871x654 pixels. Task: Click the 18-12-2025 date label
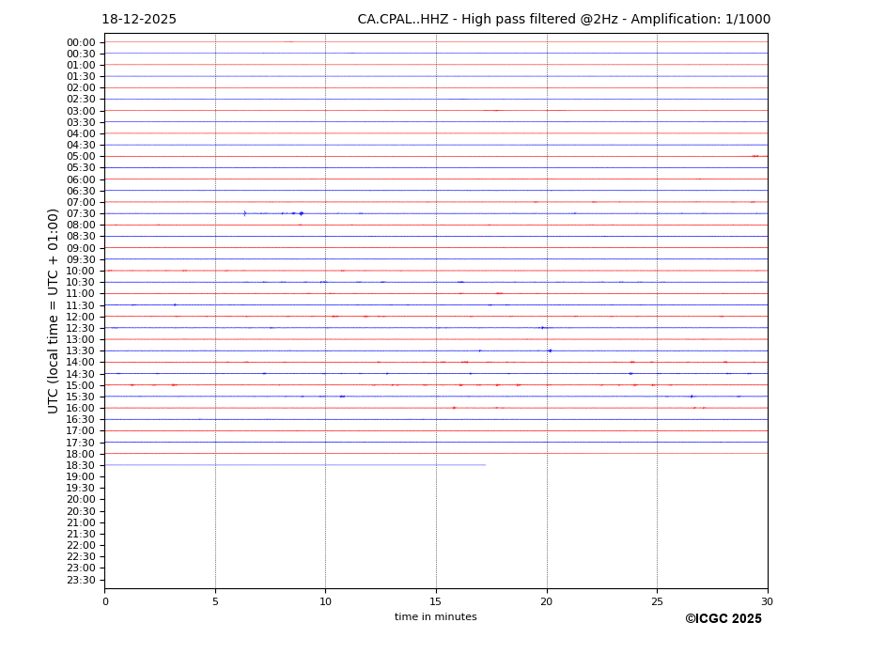pos(138,20)
